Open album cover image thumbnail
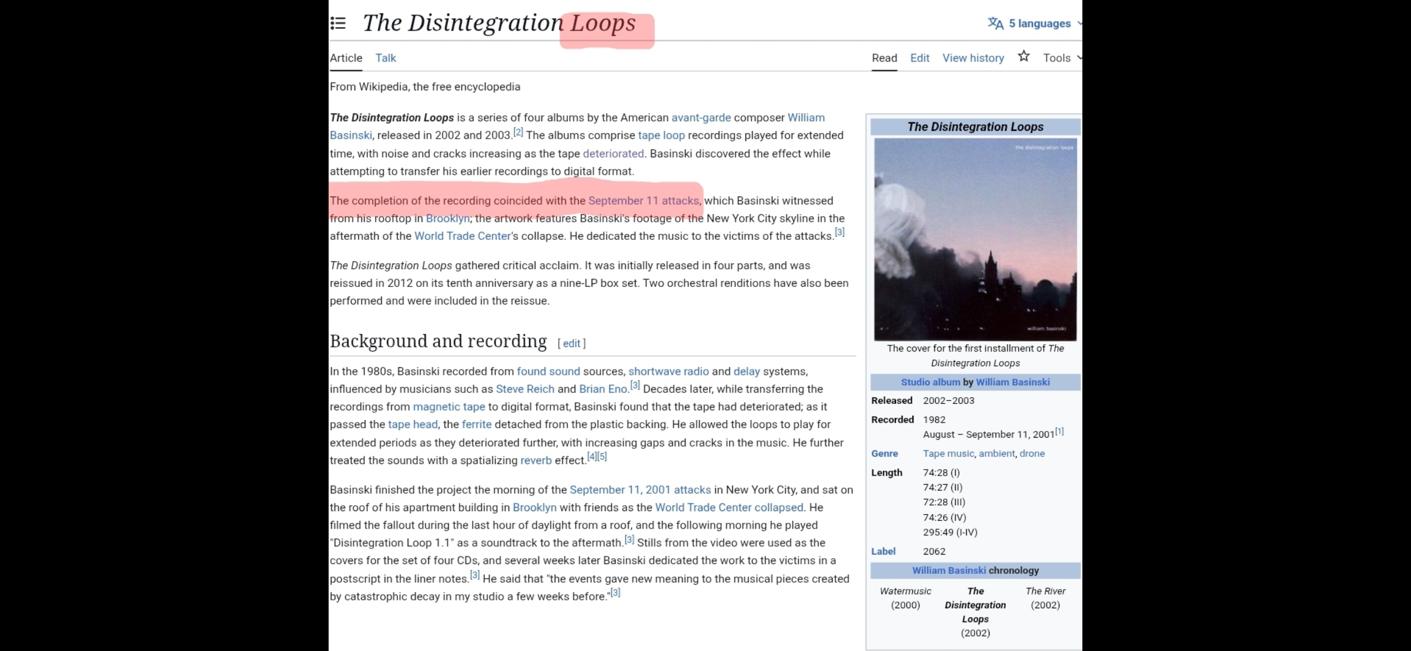The image size is (1411, 651). (975, 239)
